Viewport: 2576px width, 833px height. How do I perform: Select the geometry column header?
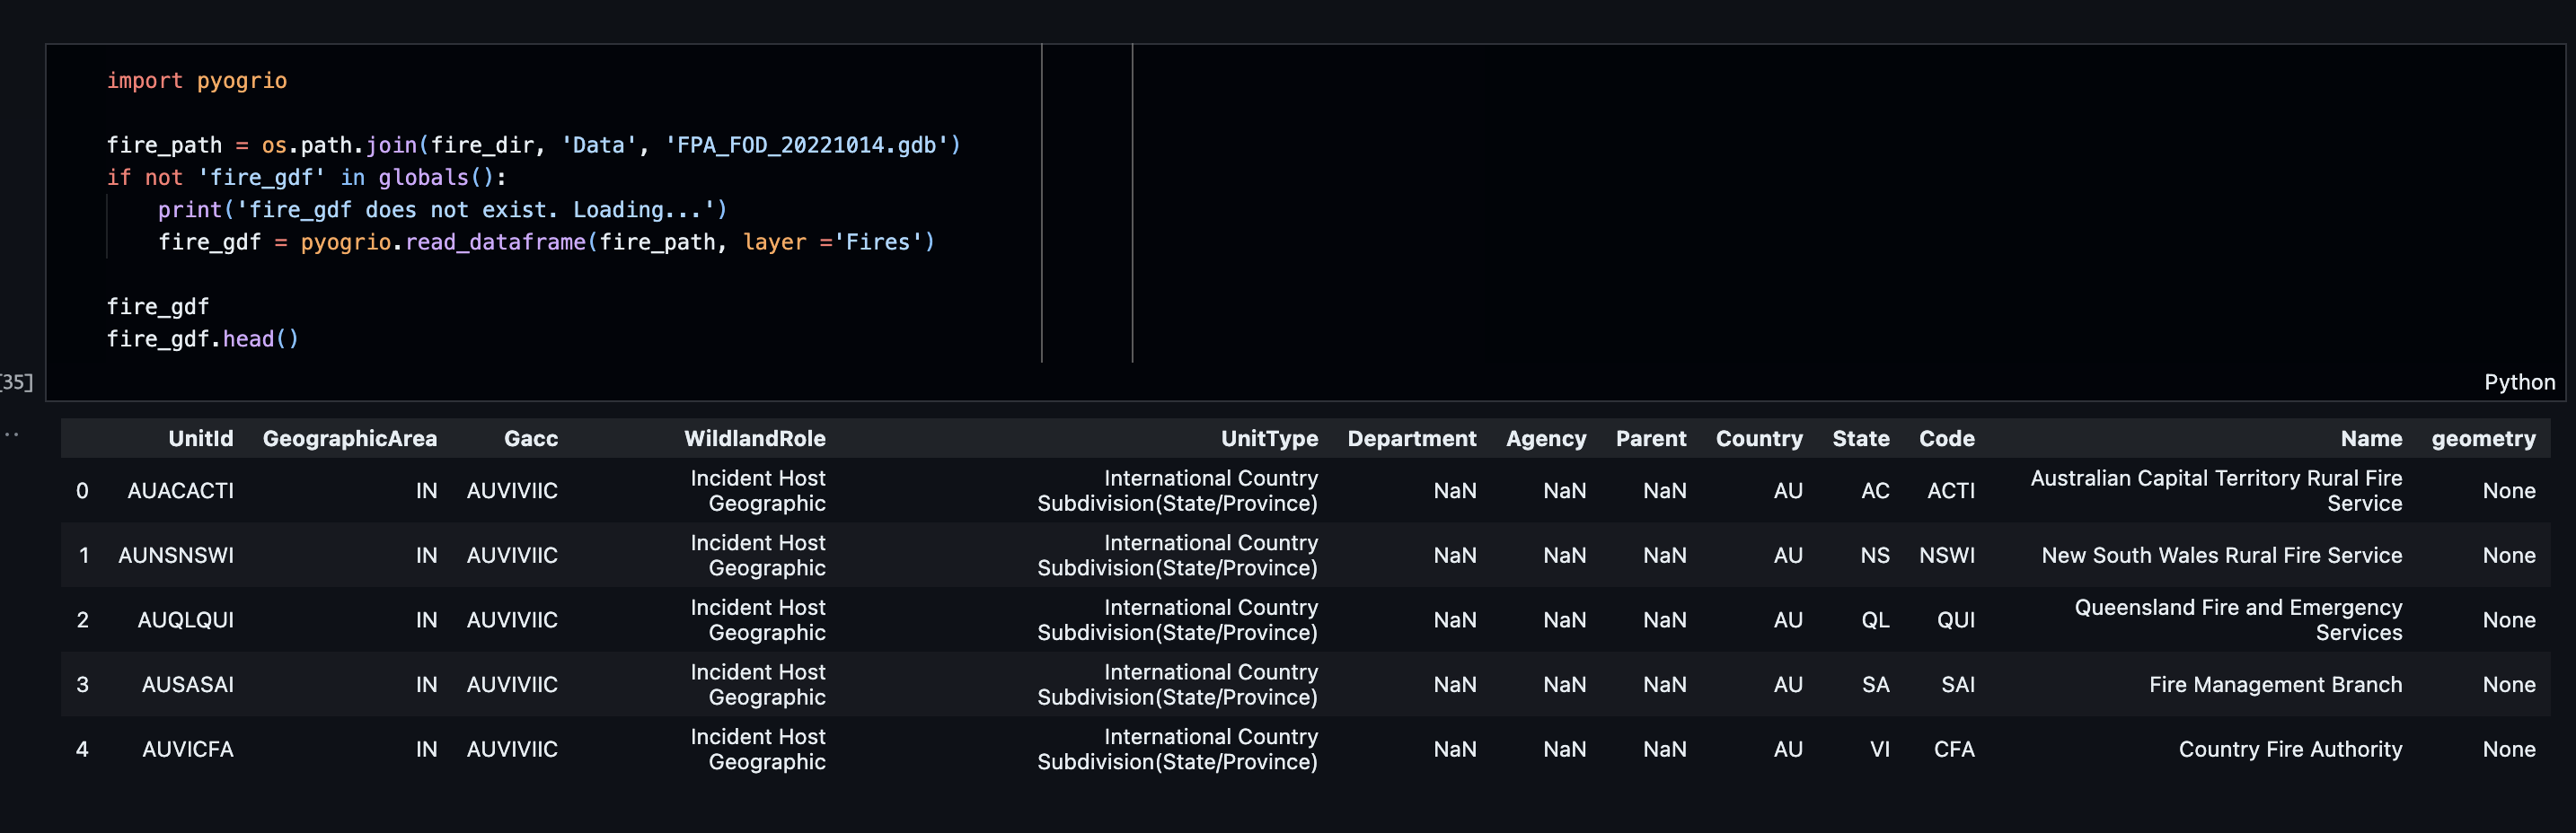point(2484,438)
